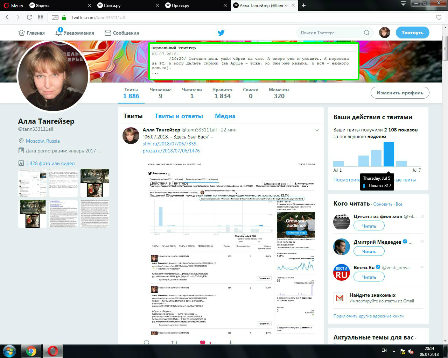Screen dimensions: 448x358
Task: Close the Яндекс tab
Action: (x=89, y=5)
